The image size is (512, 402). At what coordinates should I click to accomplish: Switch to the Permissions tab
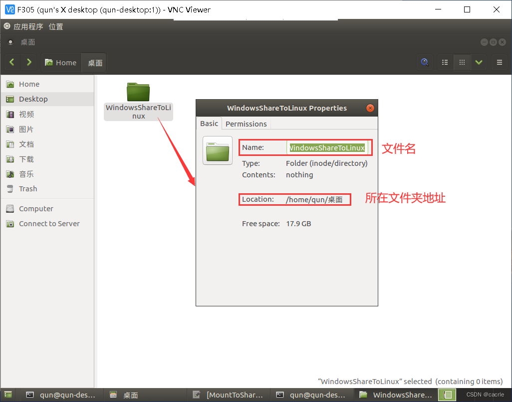tap(246, 124)
